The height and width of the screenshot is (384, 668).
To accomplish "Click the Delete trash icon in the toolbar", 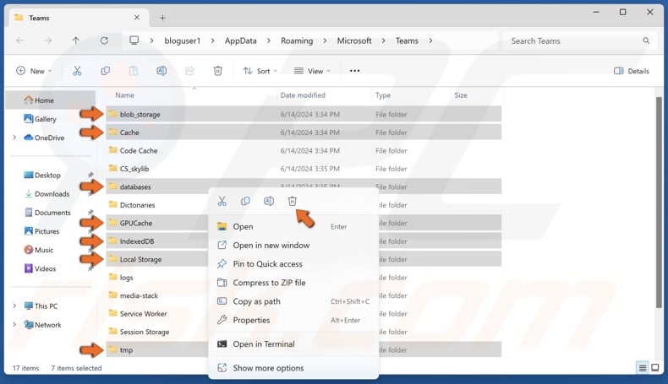I will [217, 71].
